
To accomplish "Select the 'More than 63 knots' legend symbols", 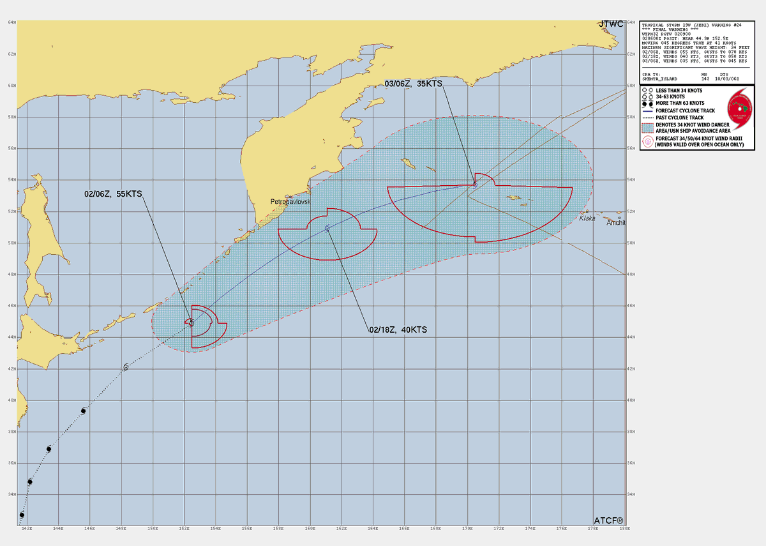I will 647,103.
